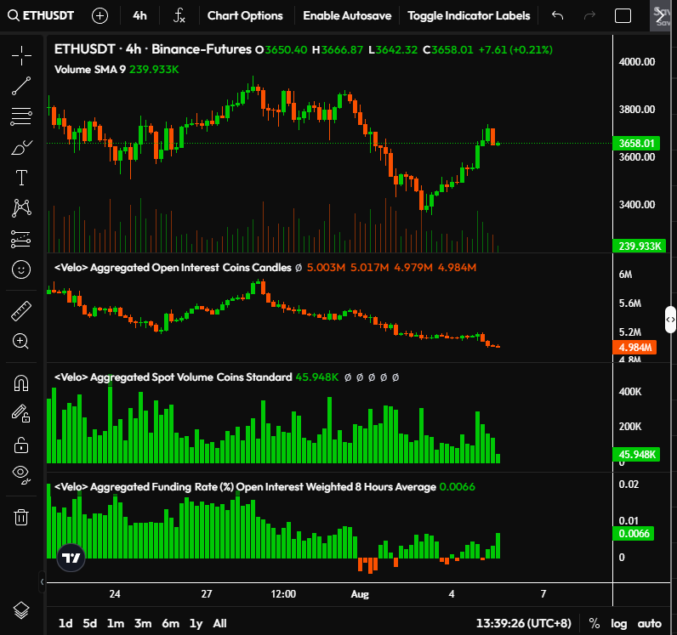Image resolution: width=677 pixels, height=635 pixels.
Task: Set range to 6m
Action: click(170, 623)
